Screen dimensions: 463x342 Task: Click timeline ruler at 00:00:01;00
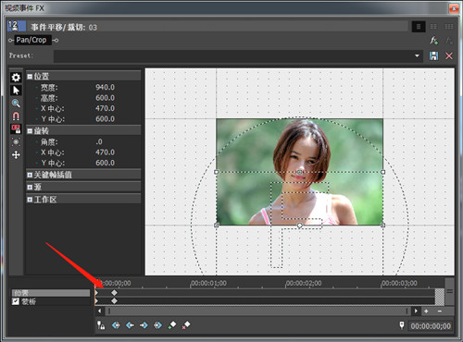[x=208, y=283]
